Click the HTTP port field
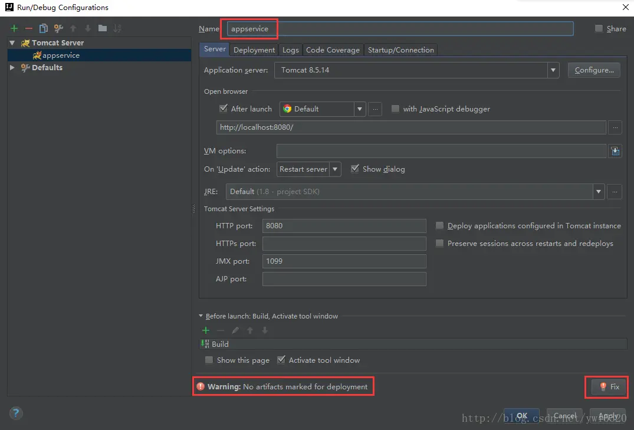Image resolution: width=634 pixels, height=430 pixels. click(344, 226)
